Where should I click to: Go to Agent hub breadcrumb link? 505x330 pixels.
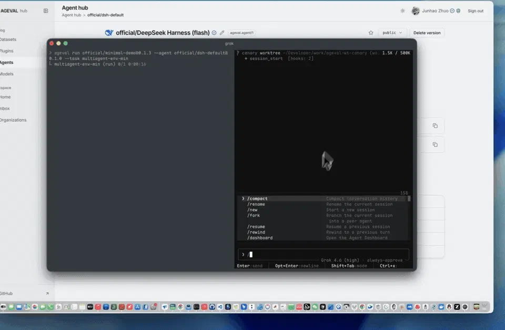pos(72,15)
